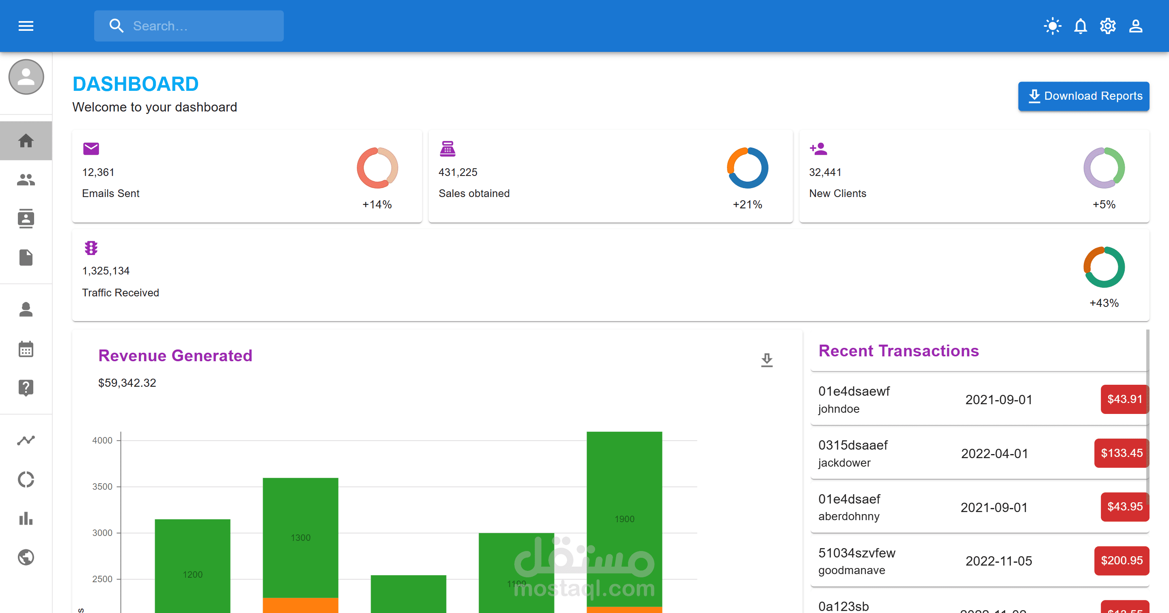Open the geography globe icon in sidebar
This screenshot has height=613, width=1169.
pos(26,557)
